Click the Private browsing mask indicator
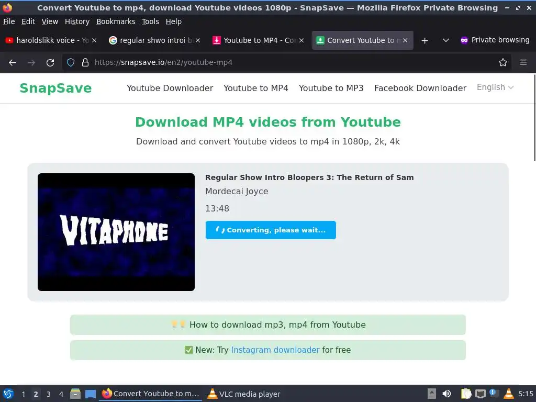Image resolution: width=536 pixels, height=402 pixels. 464,40
